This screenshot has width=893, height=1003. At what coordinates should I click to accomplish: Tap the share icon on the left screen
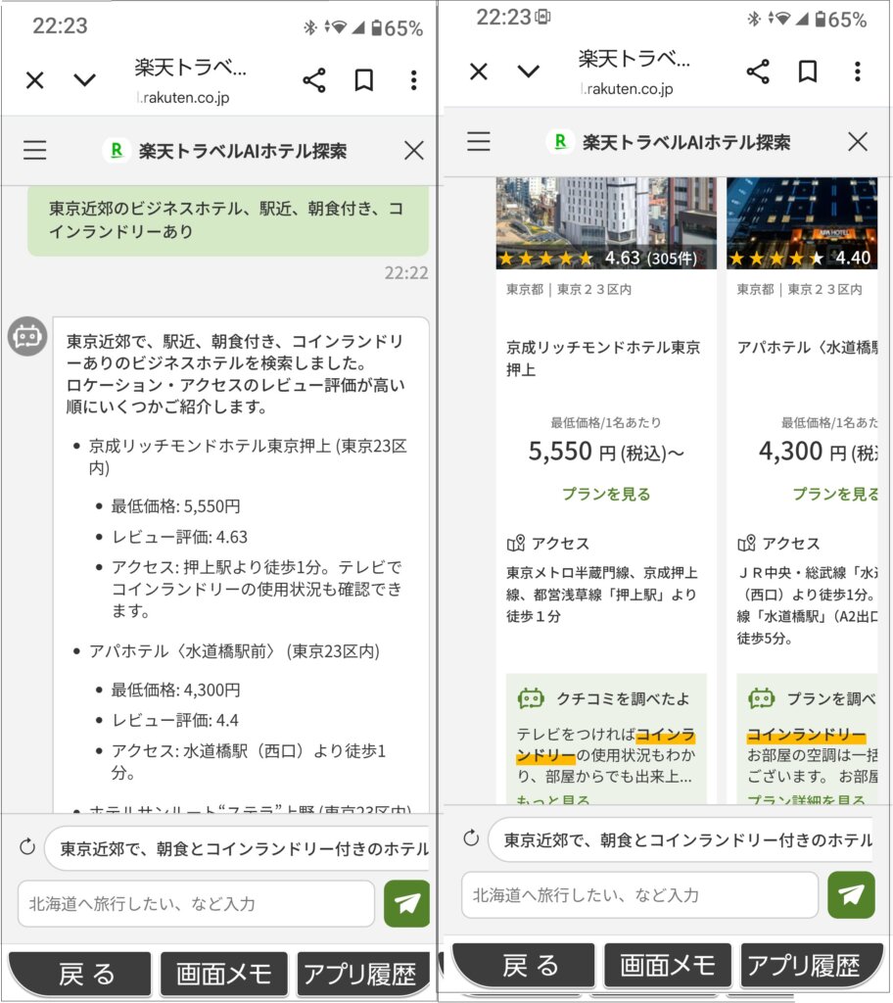[313, 80]
